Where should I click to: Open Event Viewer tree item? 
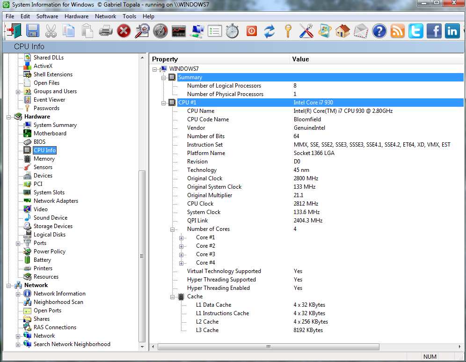point(49,100)
